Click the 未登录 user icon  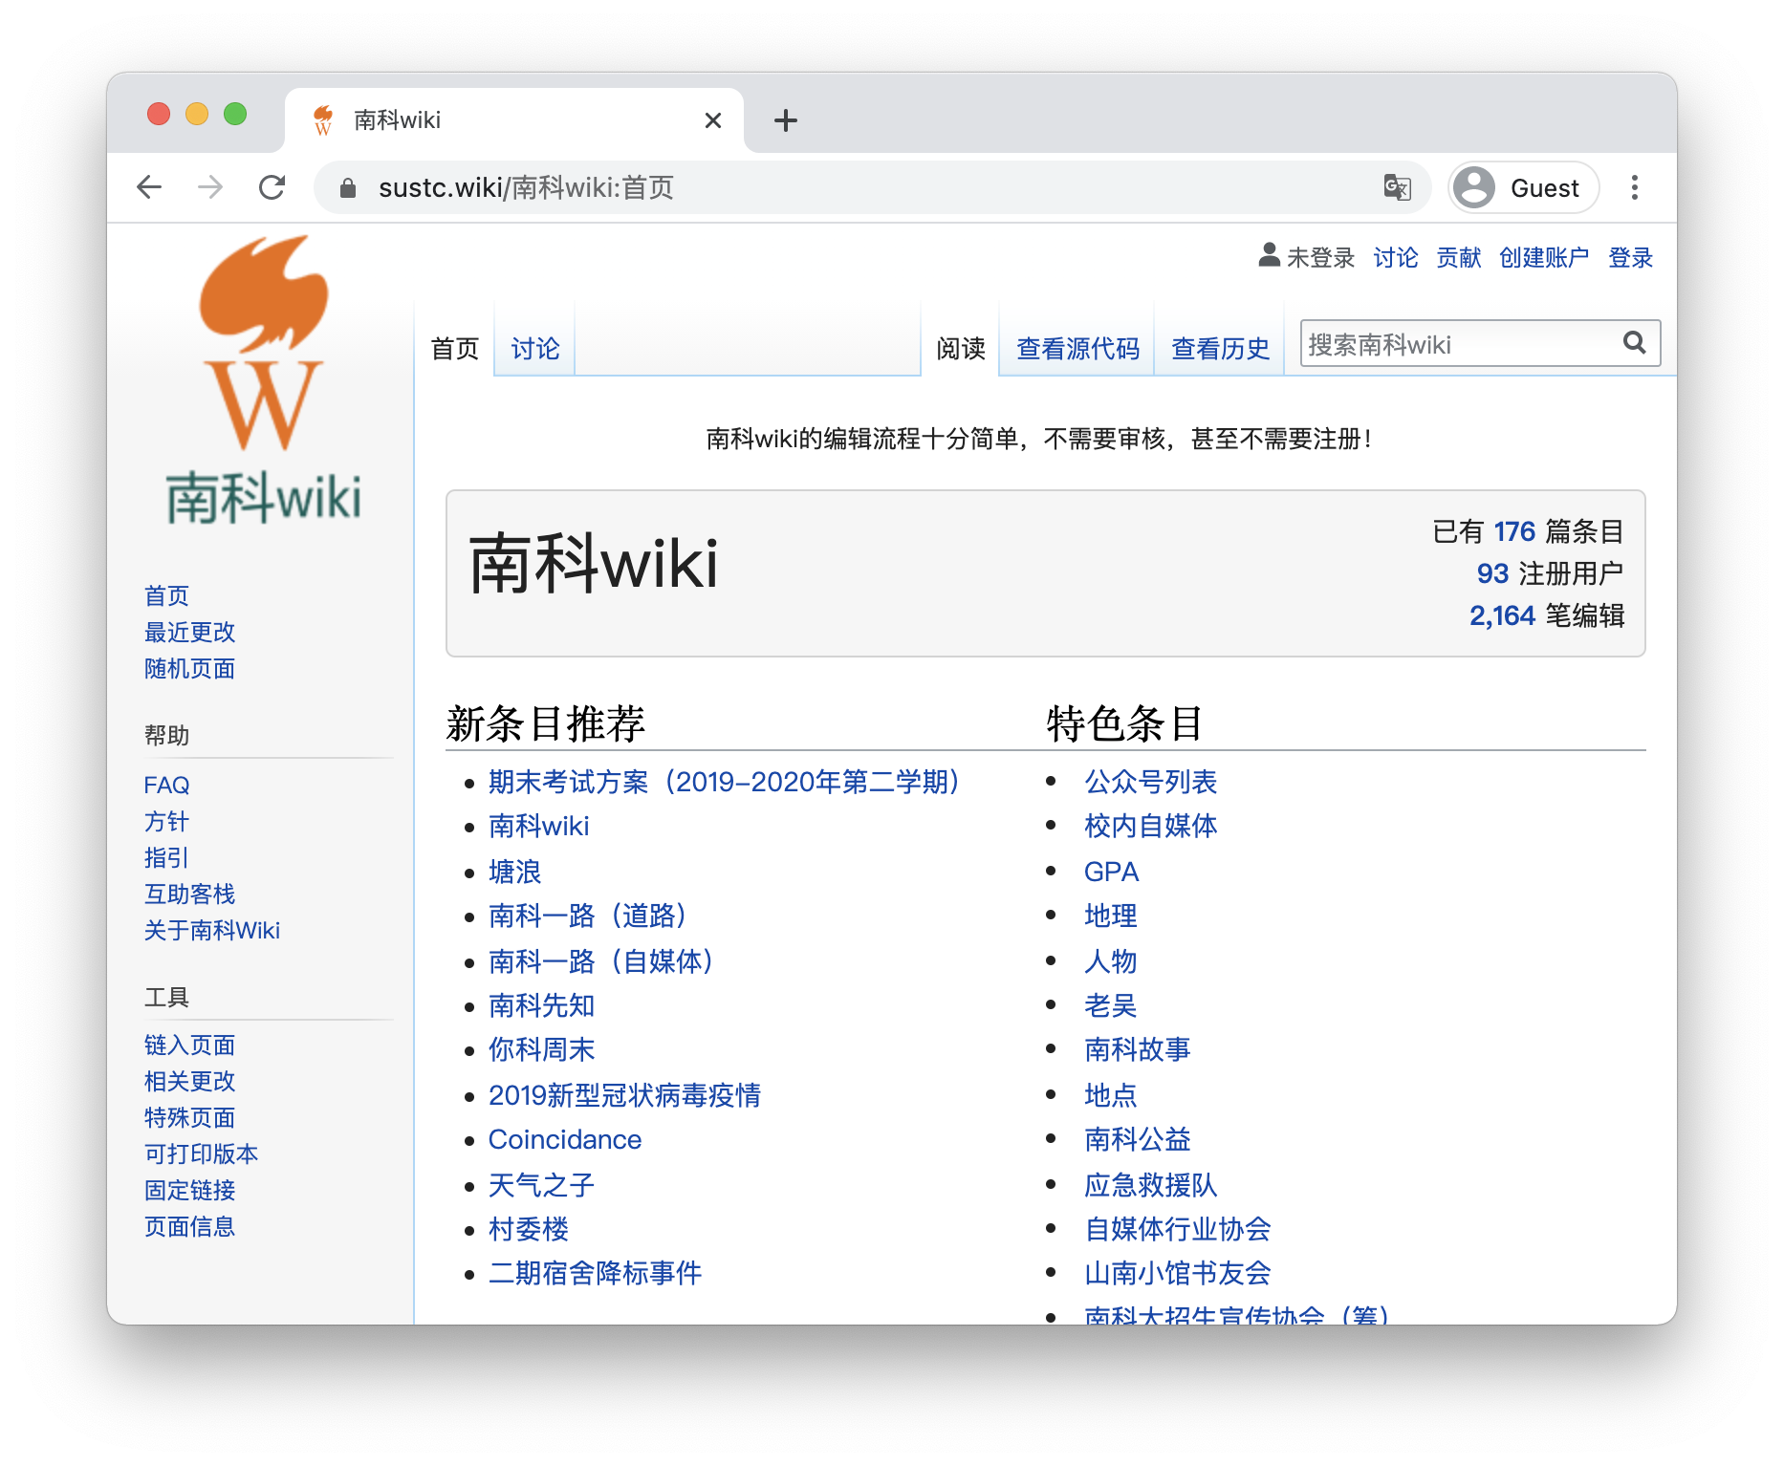pos(1269,256)
